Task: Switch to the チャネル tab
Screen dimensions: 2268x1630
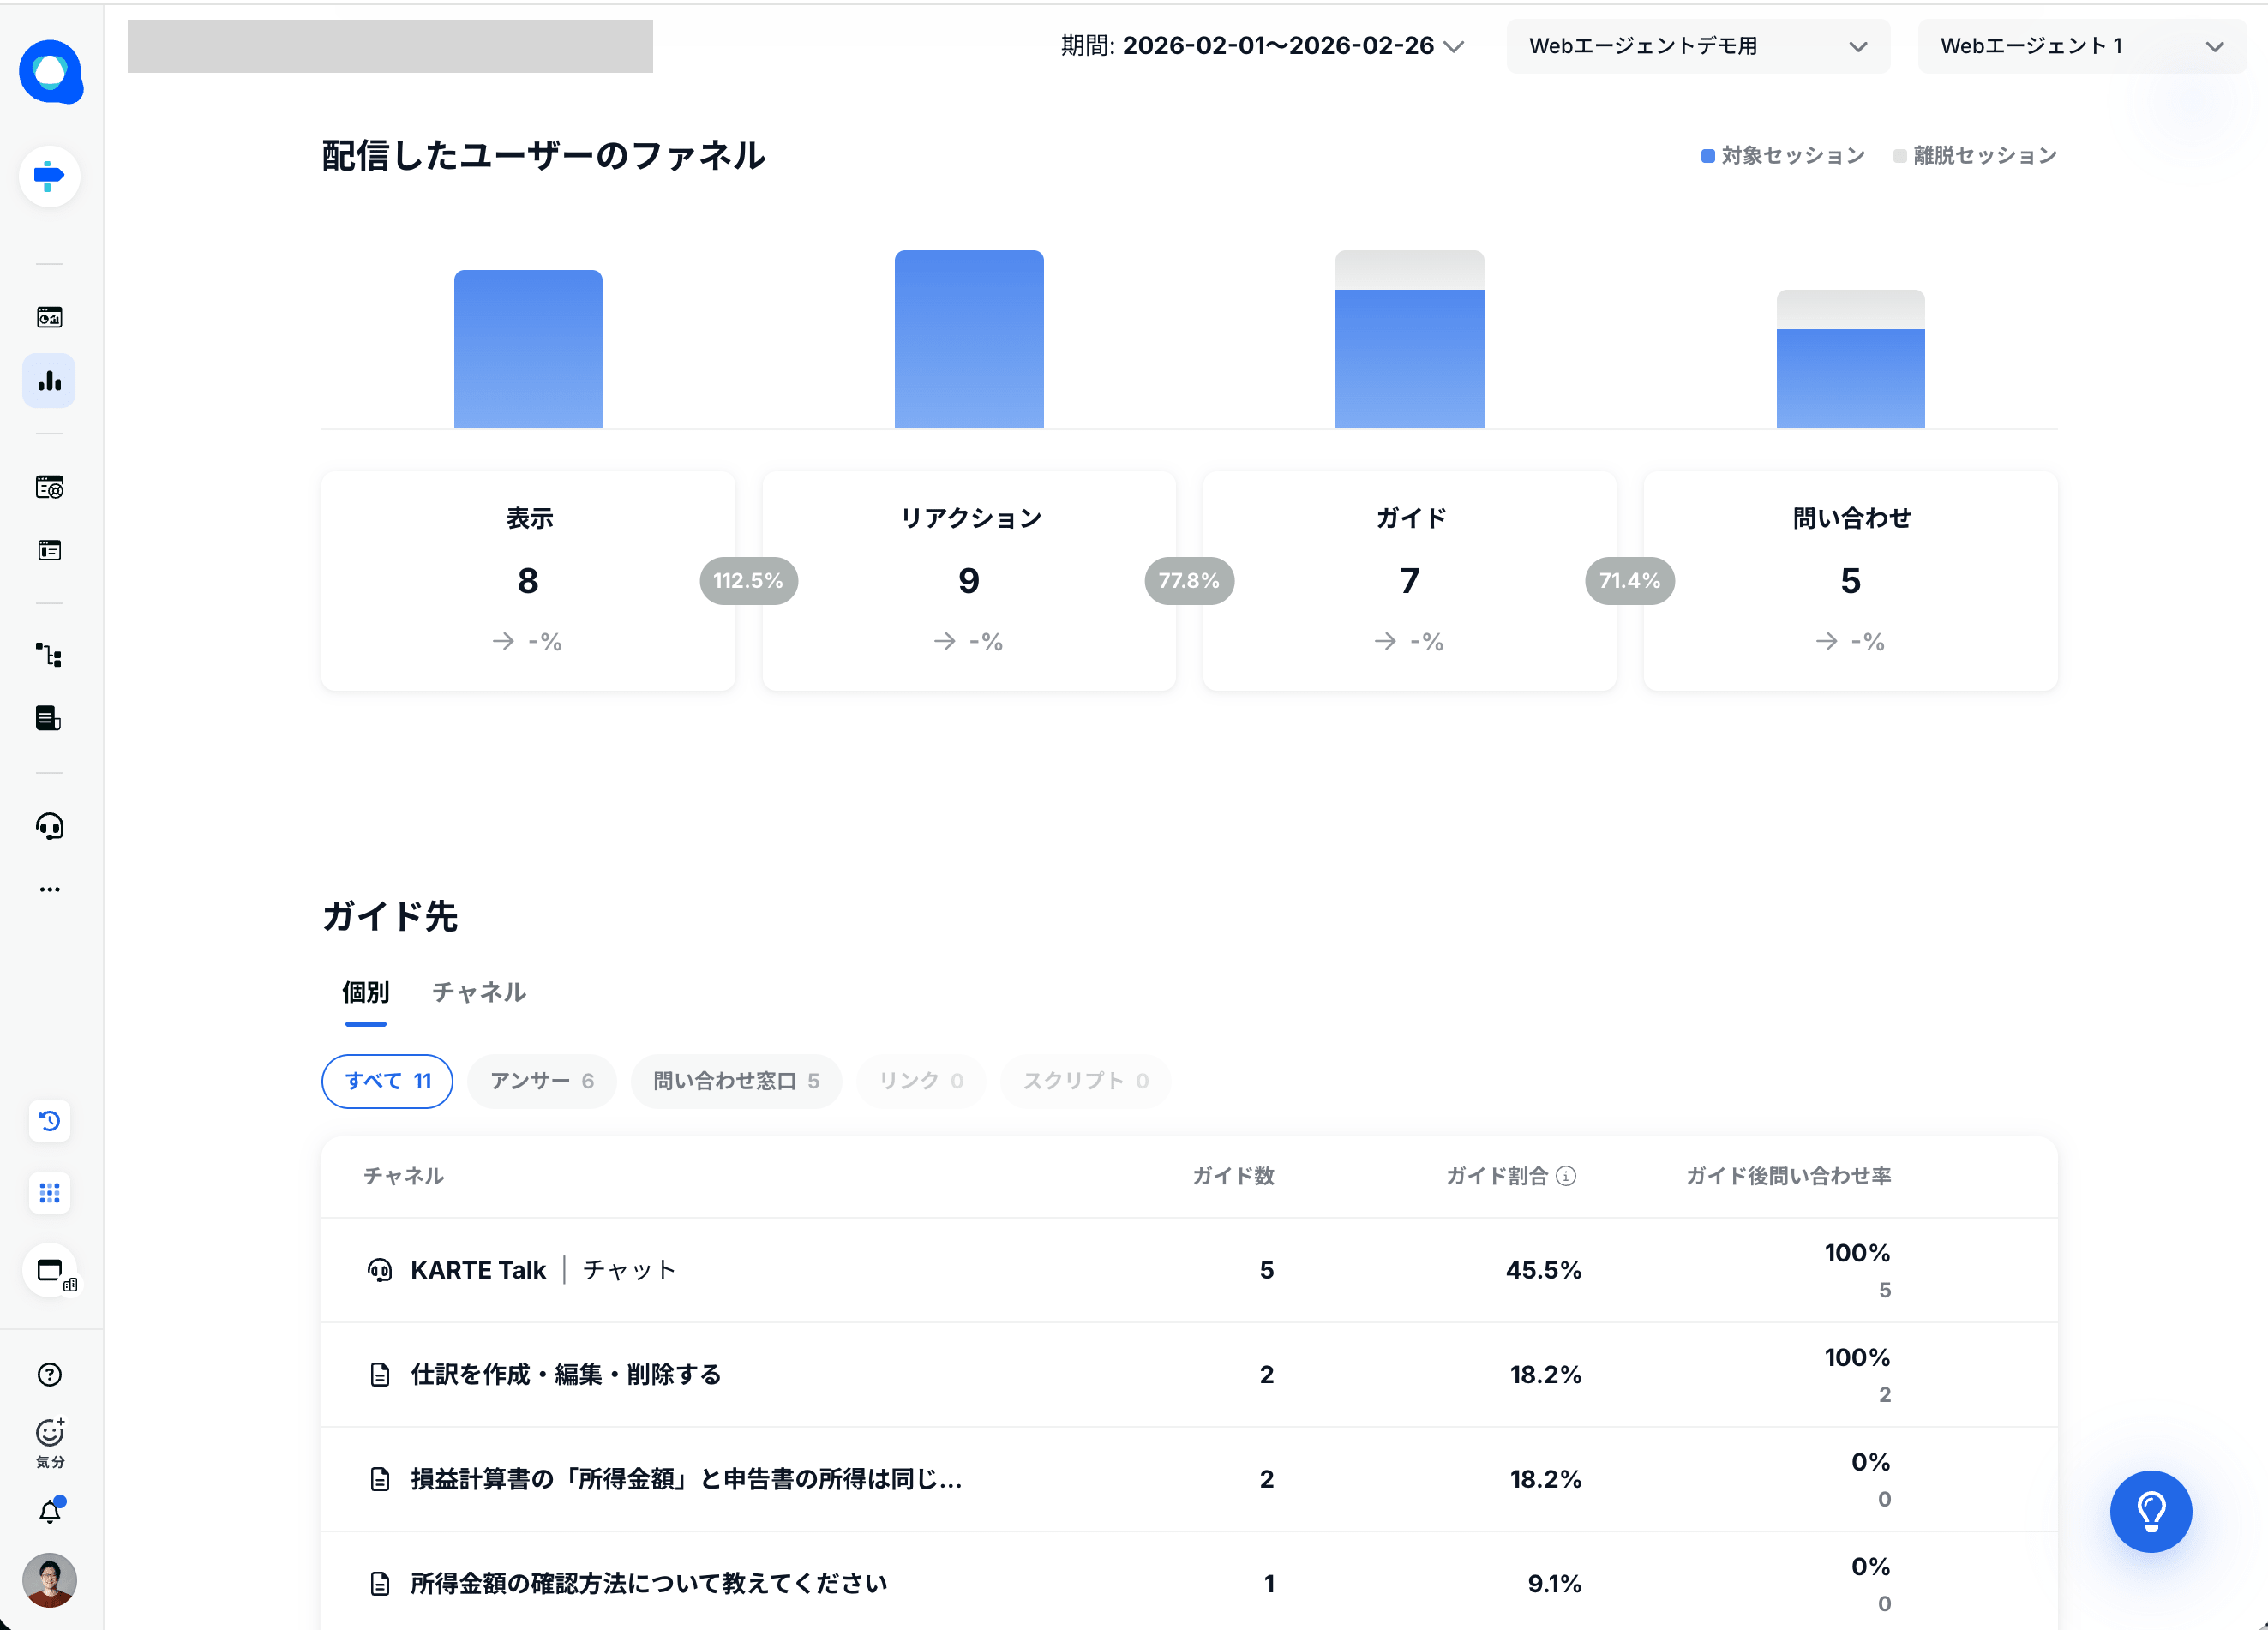Action: [479, 992]
